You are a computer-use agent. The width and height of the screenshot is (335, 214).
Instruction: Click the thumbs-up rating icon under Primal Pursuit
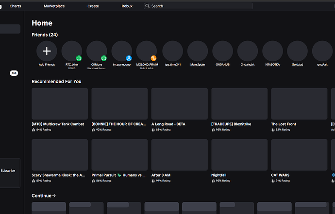coord(93,181)
